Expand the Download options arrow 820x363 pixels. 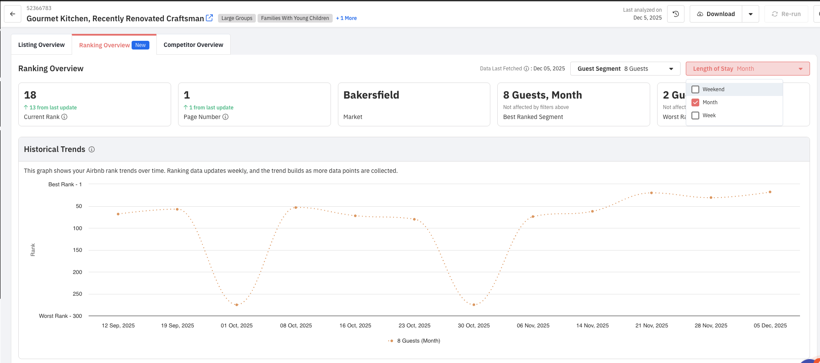[751, 14]
